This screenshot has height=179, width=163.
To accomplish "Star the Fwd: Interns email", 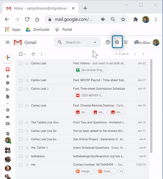I will (x=27, y=63).
